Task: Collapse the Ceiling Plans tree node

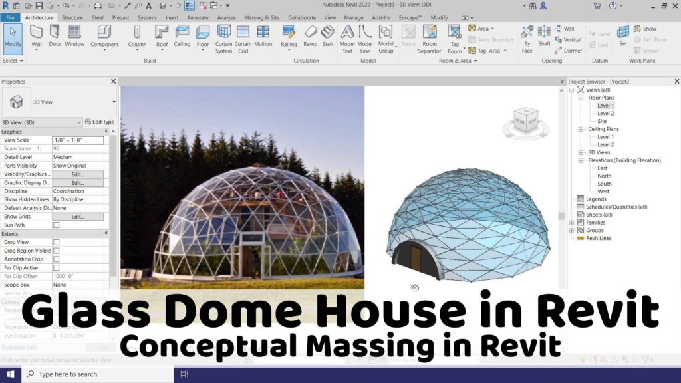Action: click(581, 129)
